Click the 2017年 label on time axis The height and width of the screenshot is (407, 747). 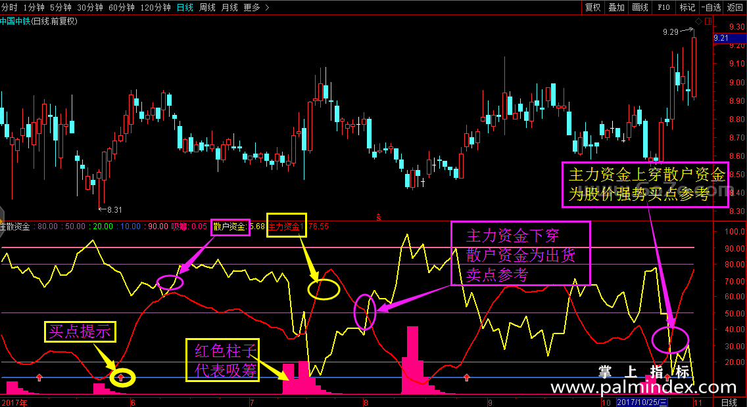click(x=14, y=402)
